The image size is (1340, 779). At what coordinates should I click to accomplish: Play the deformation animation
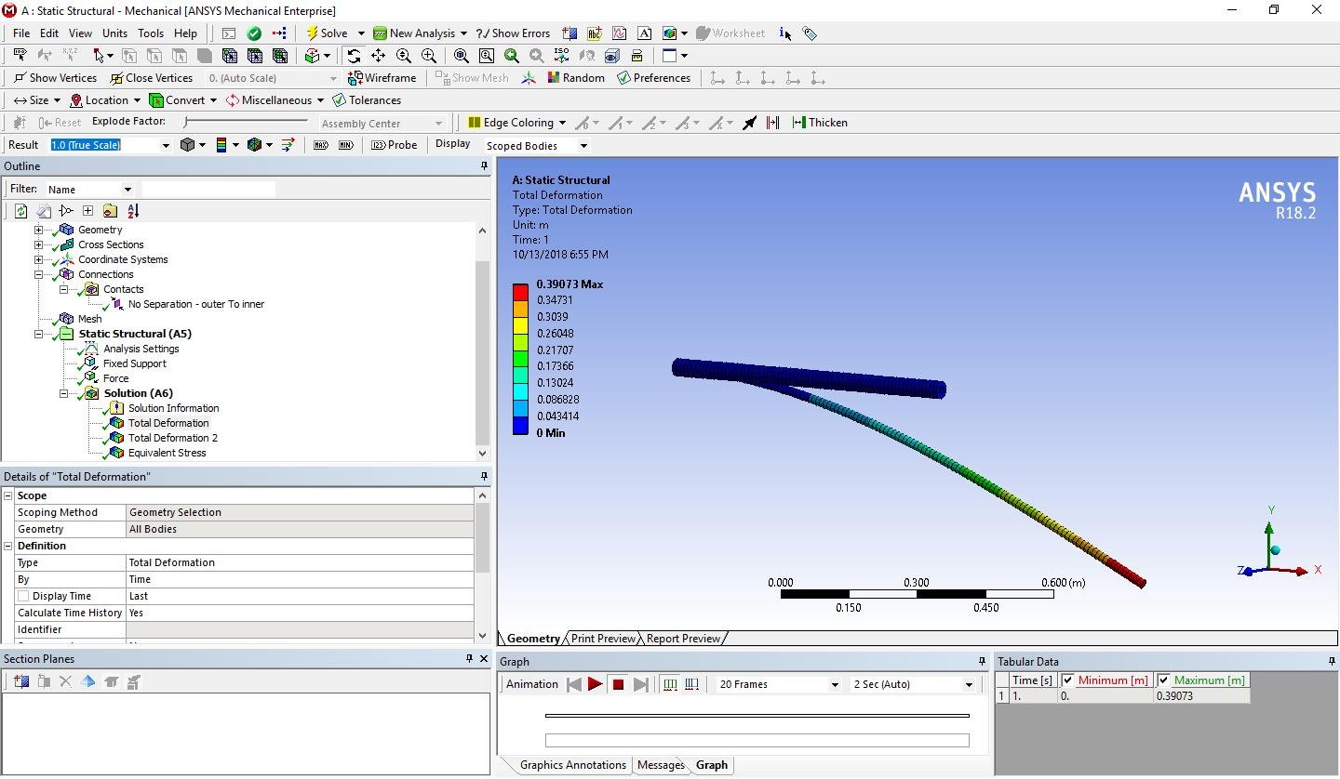tap(596, 684)
